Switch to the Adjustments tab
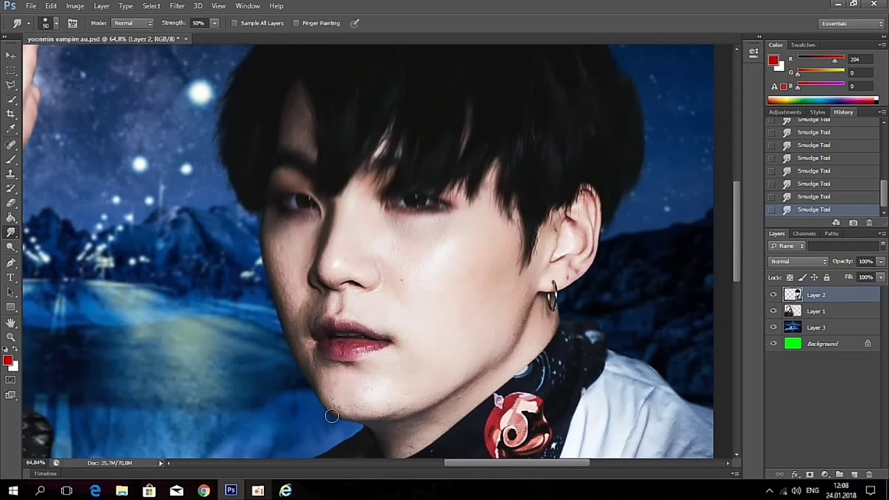 click(785, 112)
